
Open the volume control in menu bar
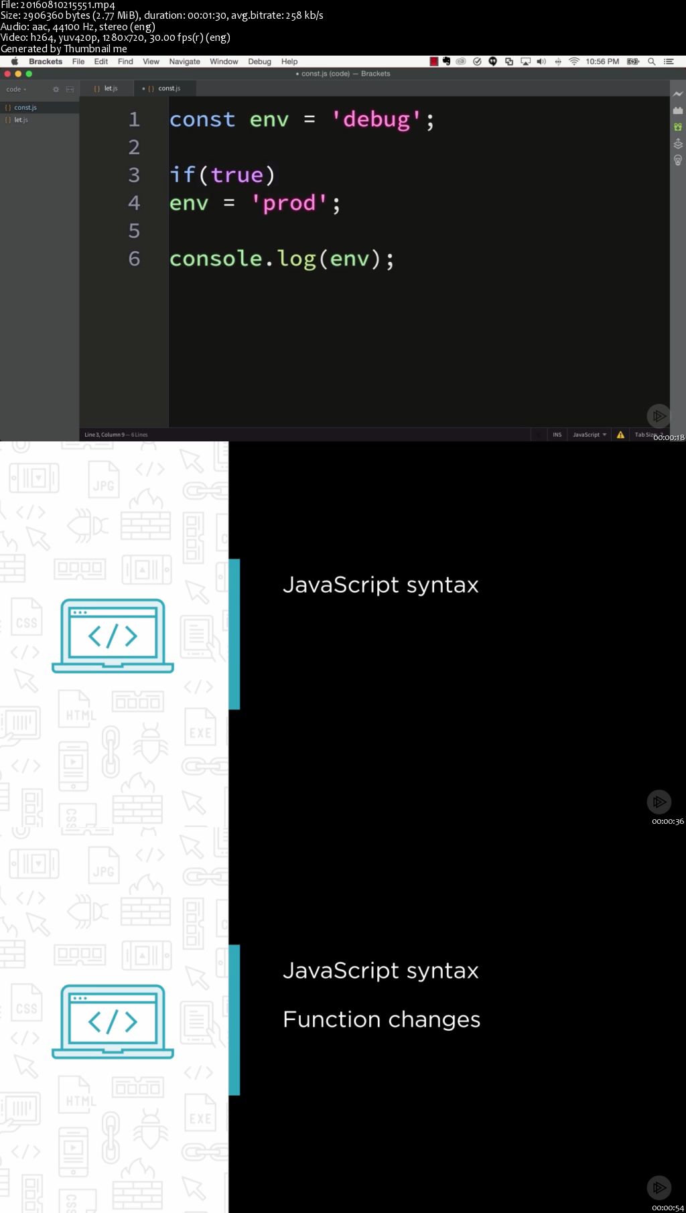click(541, 62)
